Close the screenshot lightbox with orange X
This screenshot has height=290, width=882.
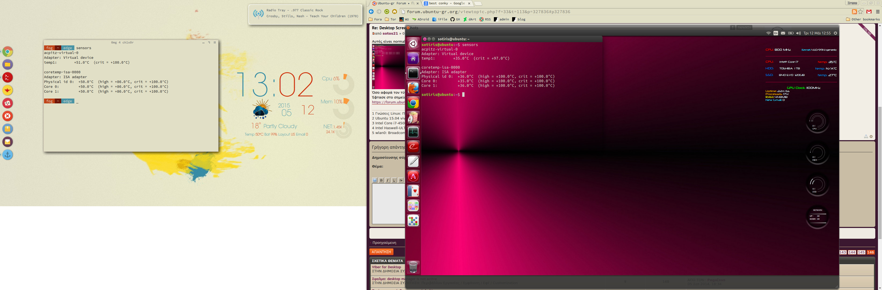point(408,28)
